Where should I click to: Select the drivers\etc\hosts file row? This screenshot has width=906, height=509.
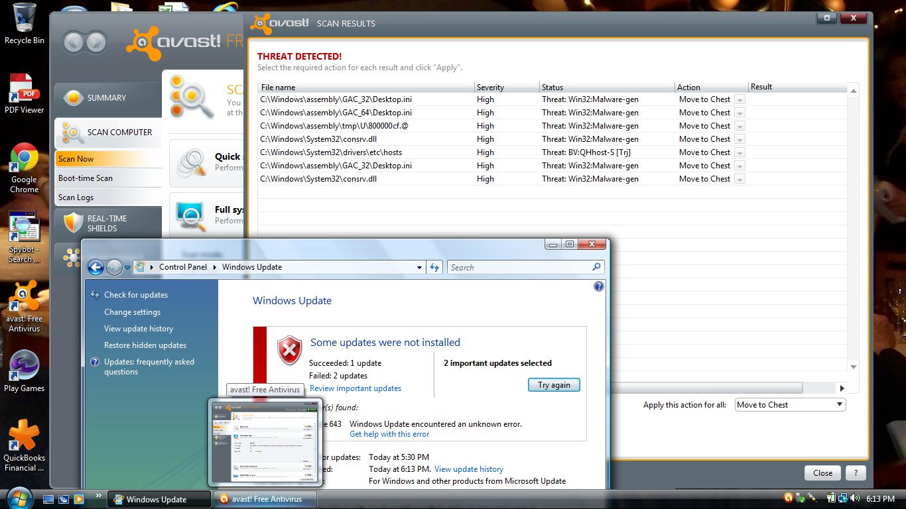pyautogui.click(x=552, y=152)
